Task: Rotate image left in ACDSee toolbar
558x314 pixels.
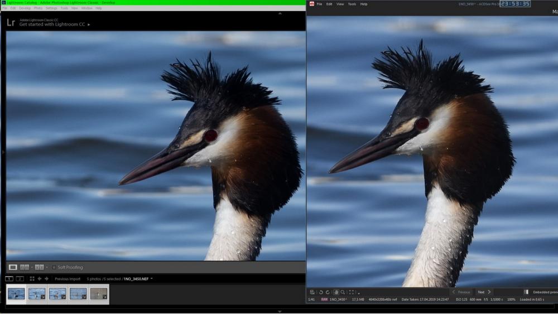Action: click(x=321, y=292)
